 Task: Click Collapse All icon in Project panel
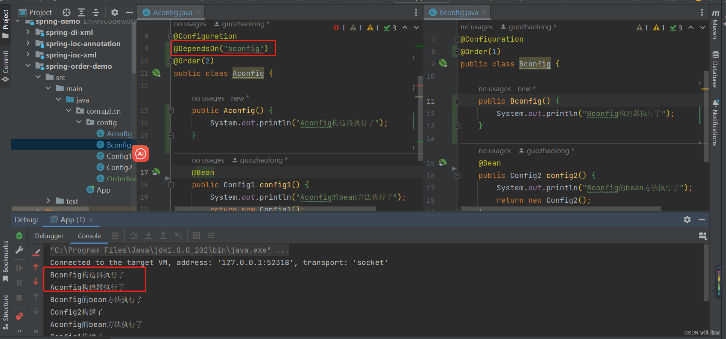pos(96,12)
